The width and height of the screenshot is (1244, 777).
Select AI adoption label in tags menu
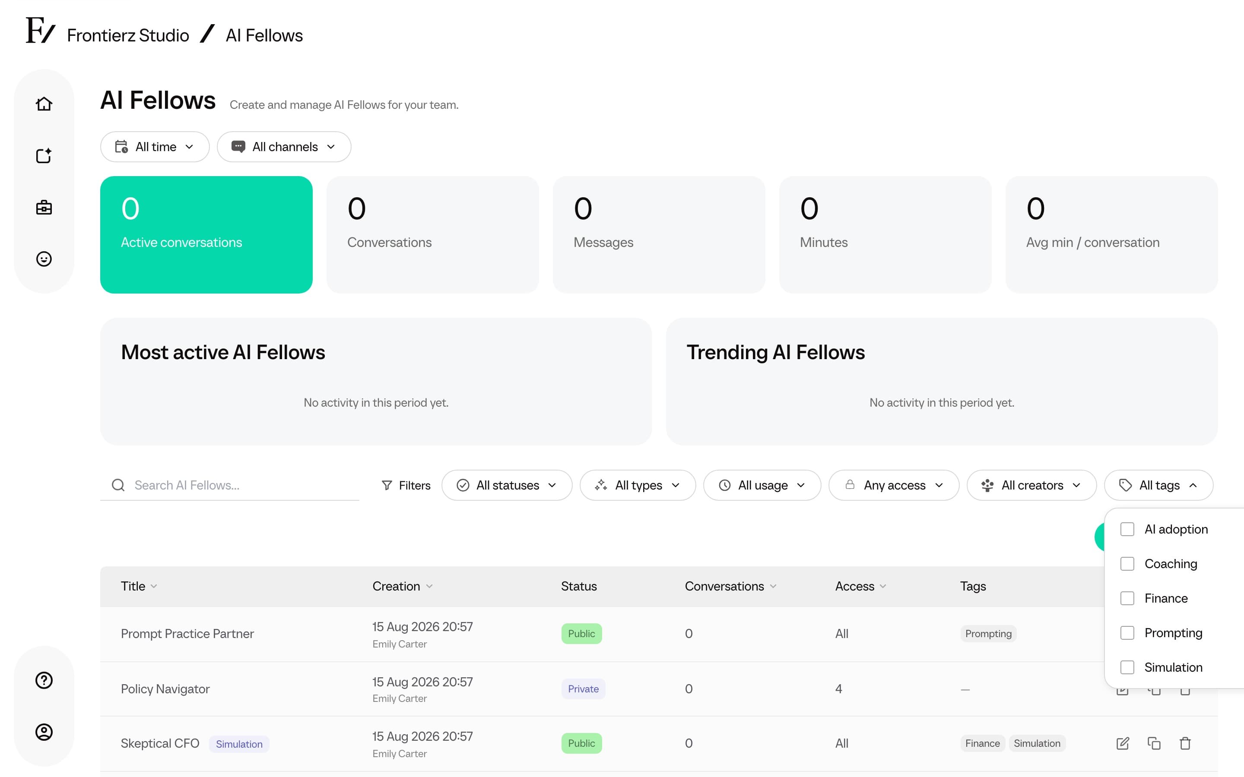point(1176,529)
